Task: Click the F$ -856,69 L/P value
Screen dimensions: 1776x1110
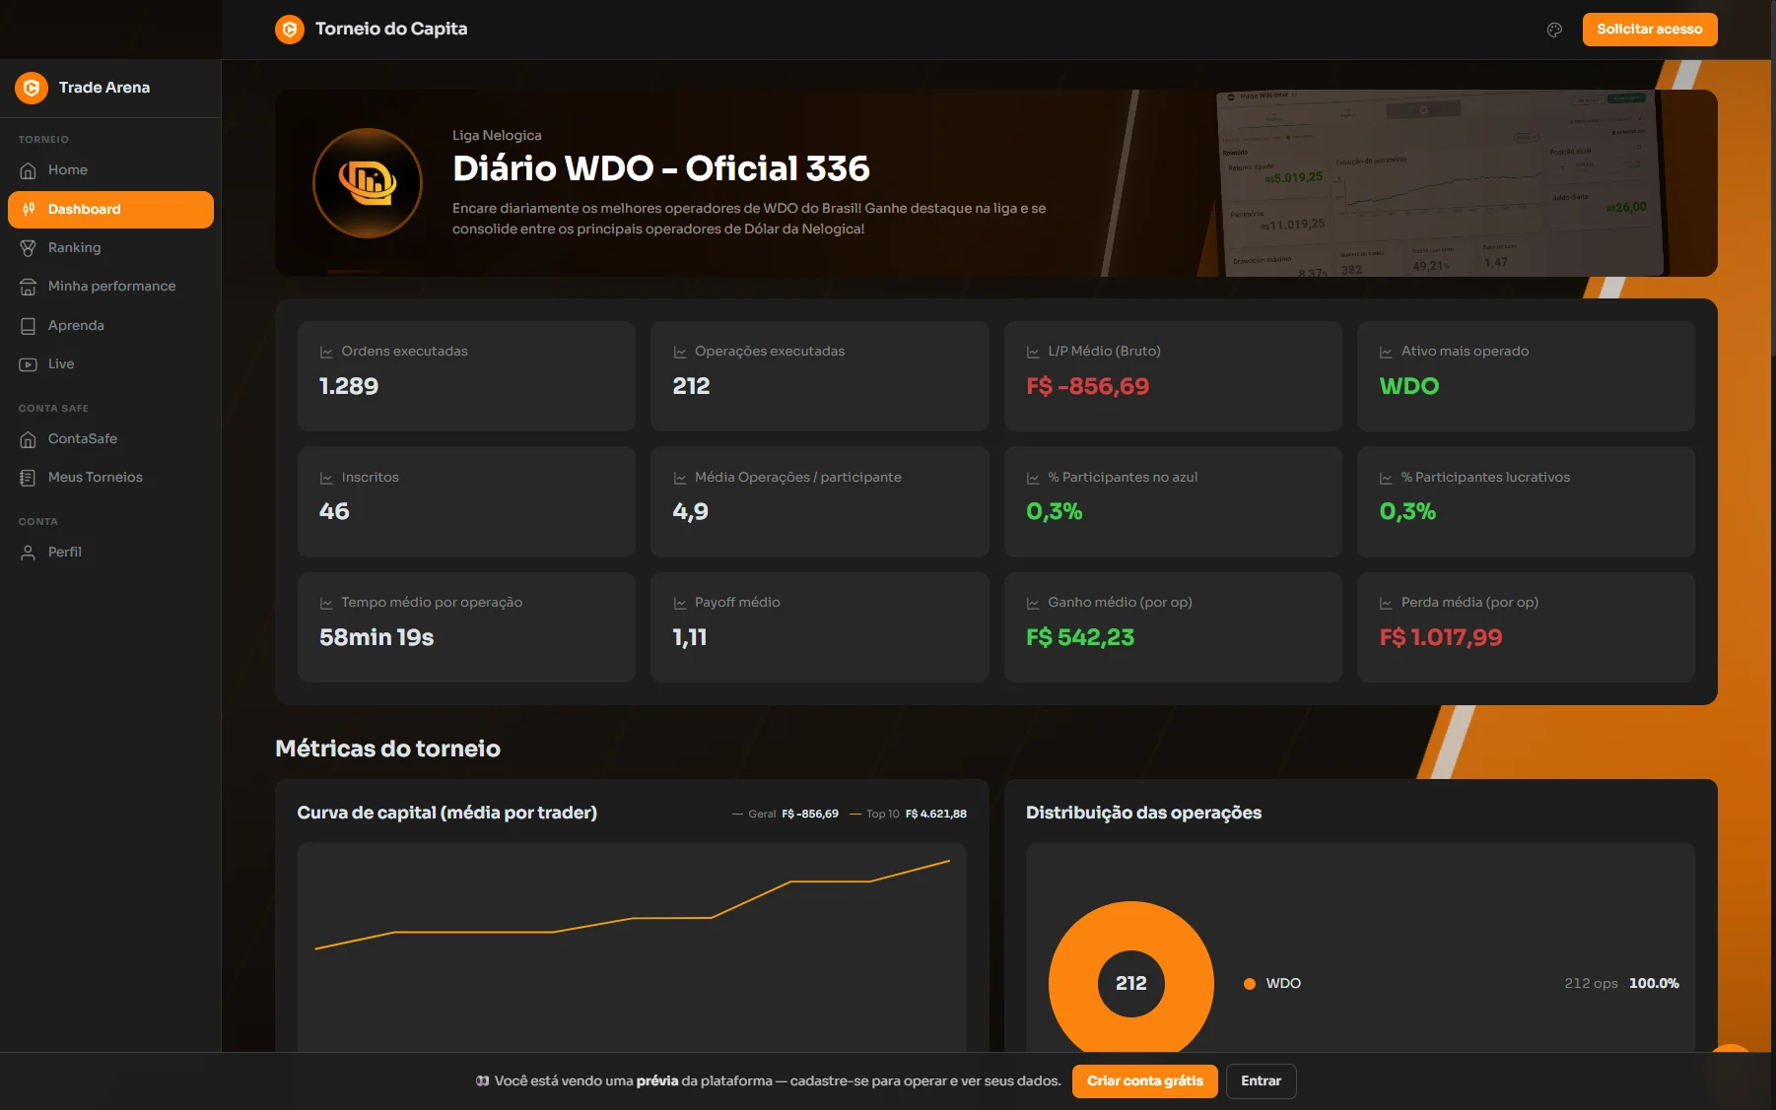Action: tap(1088, 386)
